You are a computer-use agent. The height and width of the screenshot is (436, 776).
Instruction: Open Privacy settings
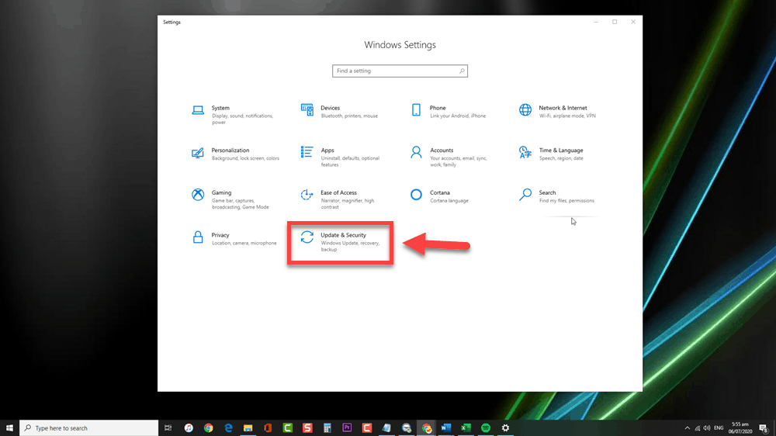click(x=234, y=239)
